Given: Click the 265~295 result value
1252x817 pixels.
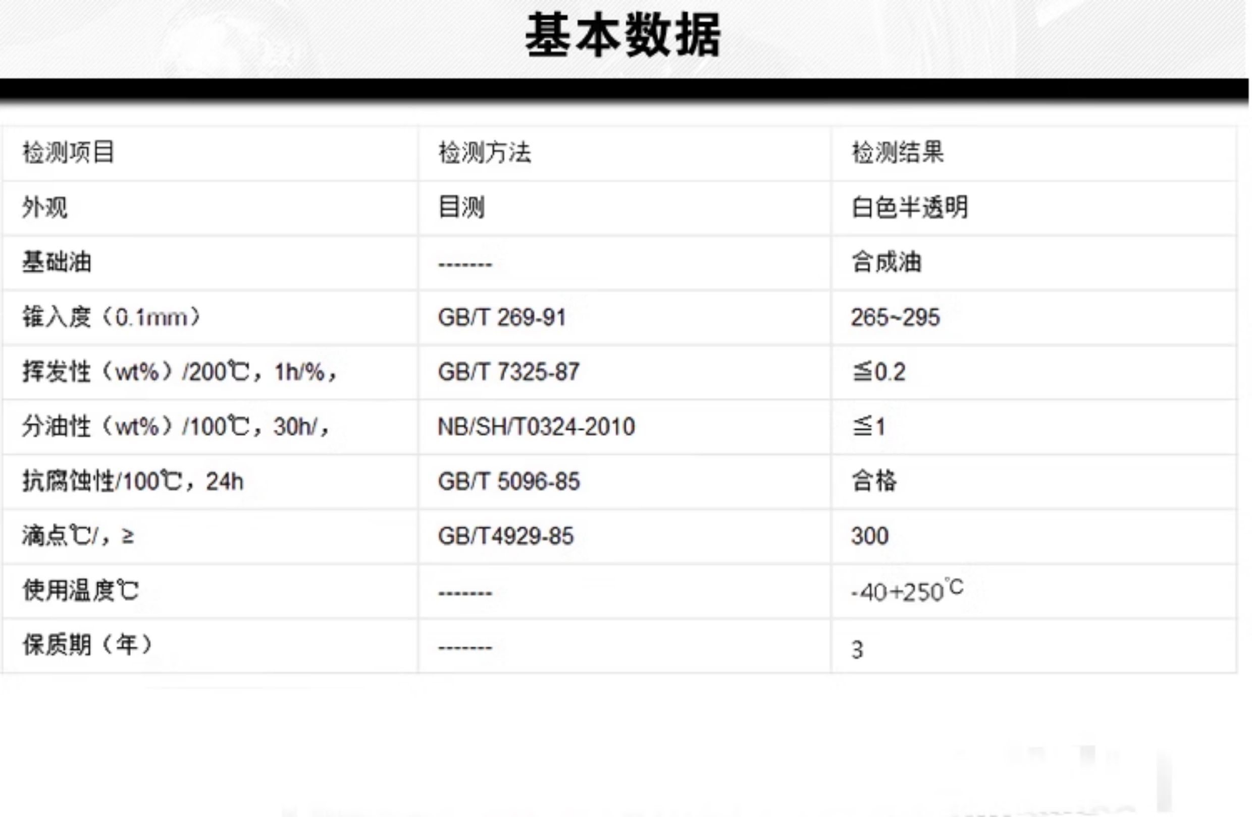Looking at the screenshot, I should 896,317.
